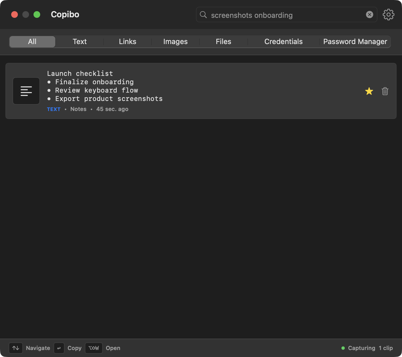Click the 'Copy' hint label
The width and height of the screenshot is (402, 357).
point(74,348)
